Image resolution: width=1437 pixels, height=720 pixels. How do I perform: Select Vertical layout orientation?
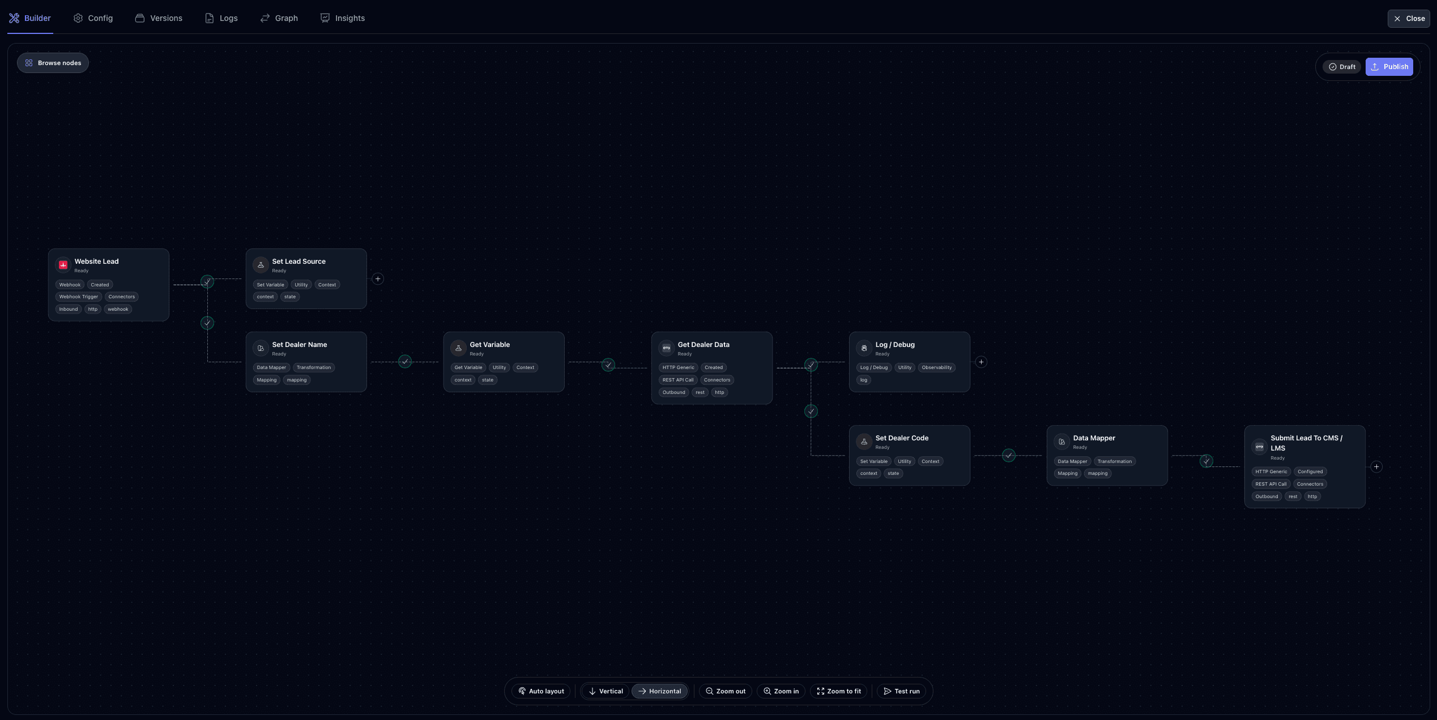[605, 691]
